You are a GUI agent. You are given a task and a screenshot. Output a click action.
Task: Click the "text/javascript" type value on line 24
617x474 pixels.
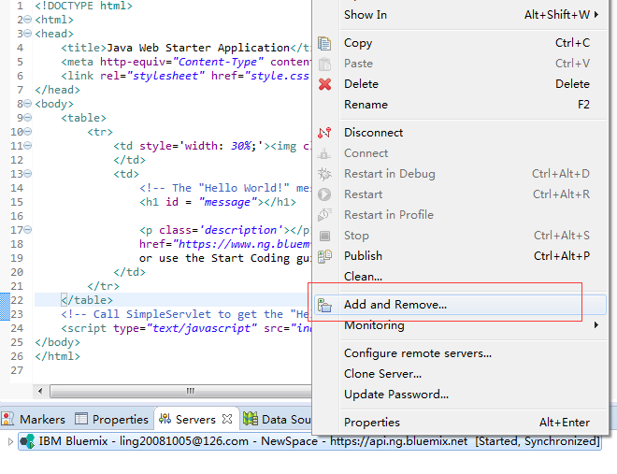click(x=201, y=328)
